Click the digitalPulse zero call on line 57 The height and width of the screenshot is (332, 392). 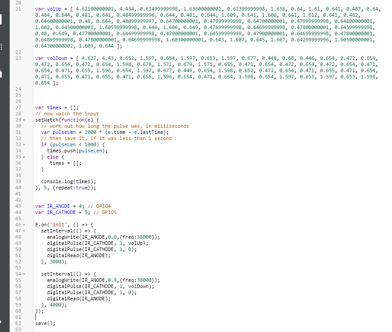click(92, 292)
